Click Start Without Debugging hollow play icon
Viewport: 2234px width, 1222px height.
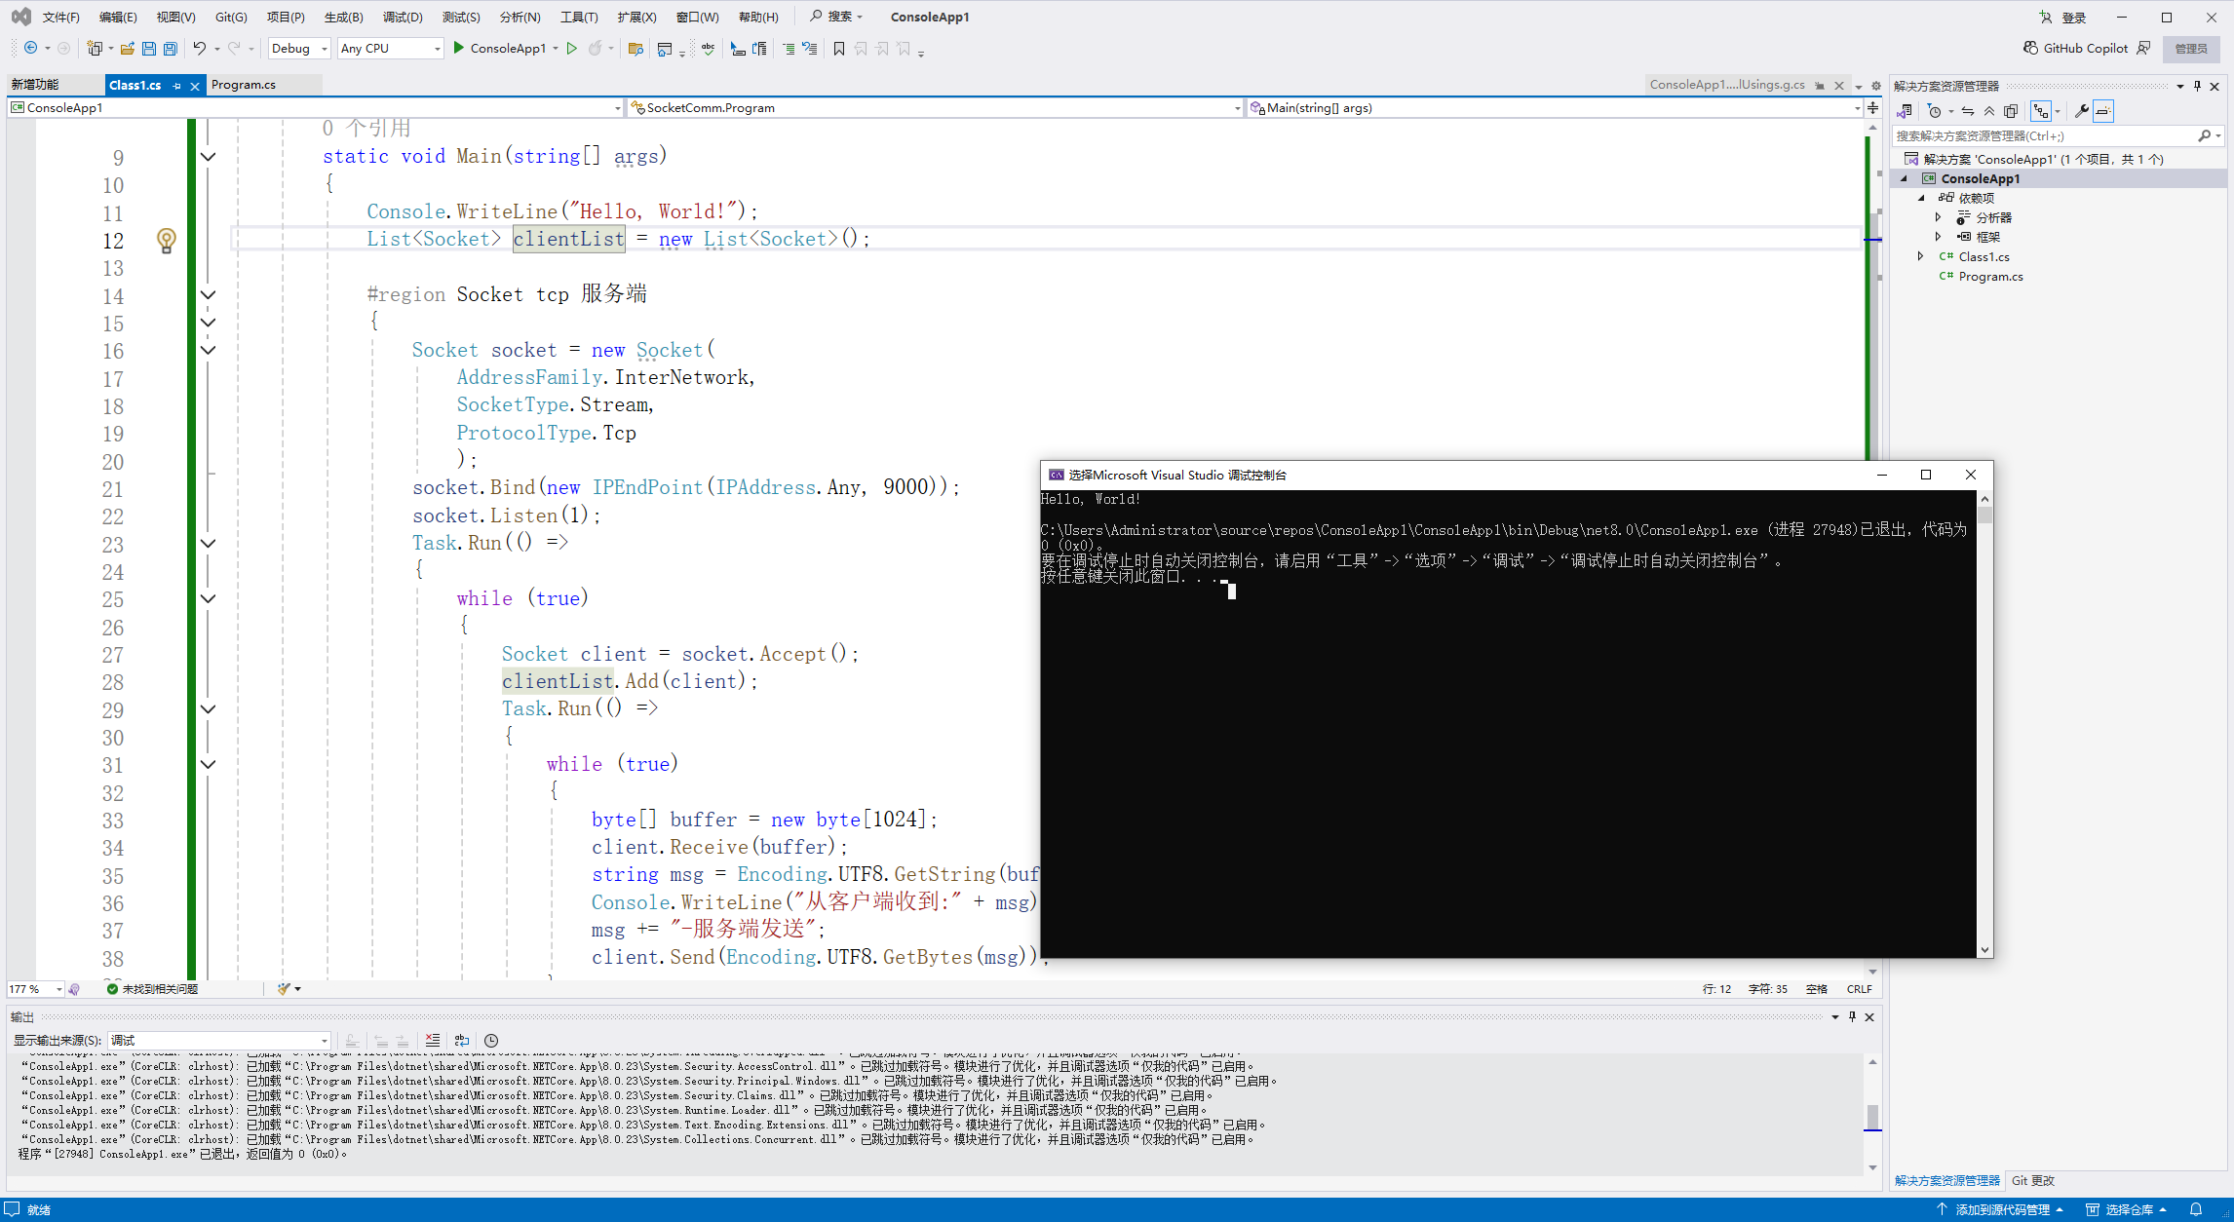click(x=572, y=49)
